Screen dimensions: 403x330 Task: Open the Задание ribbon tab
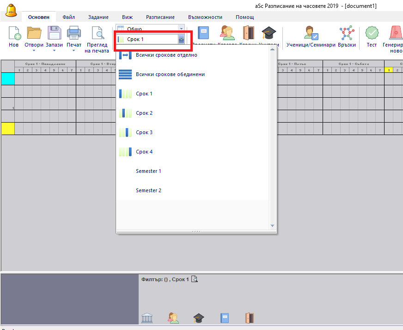(98, 17)
